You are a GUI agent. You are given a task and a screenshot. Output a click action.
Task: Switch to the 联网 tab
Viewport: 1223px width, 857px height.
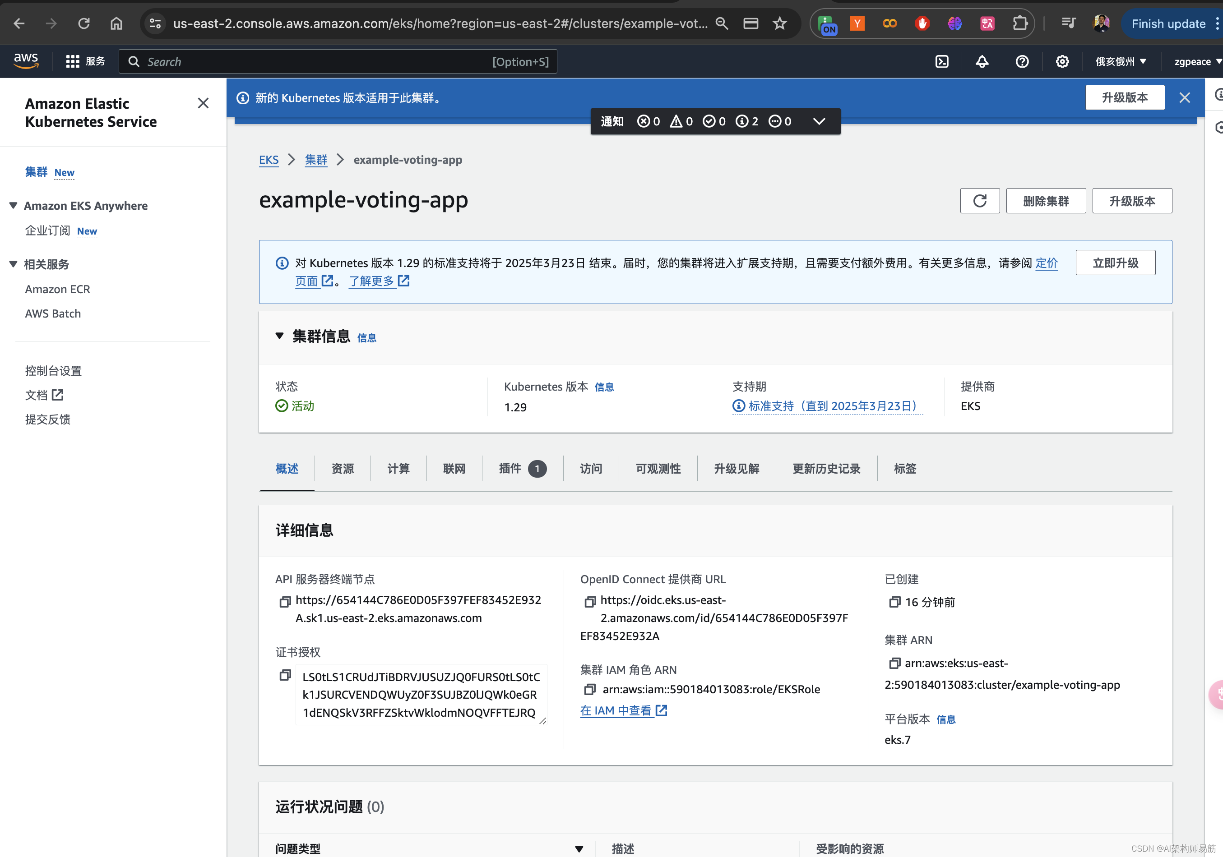[x=454, y=469]
